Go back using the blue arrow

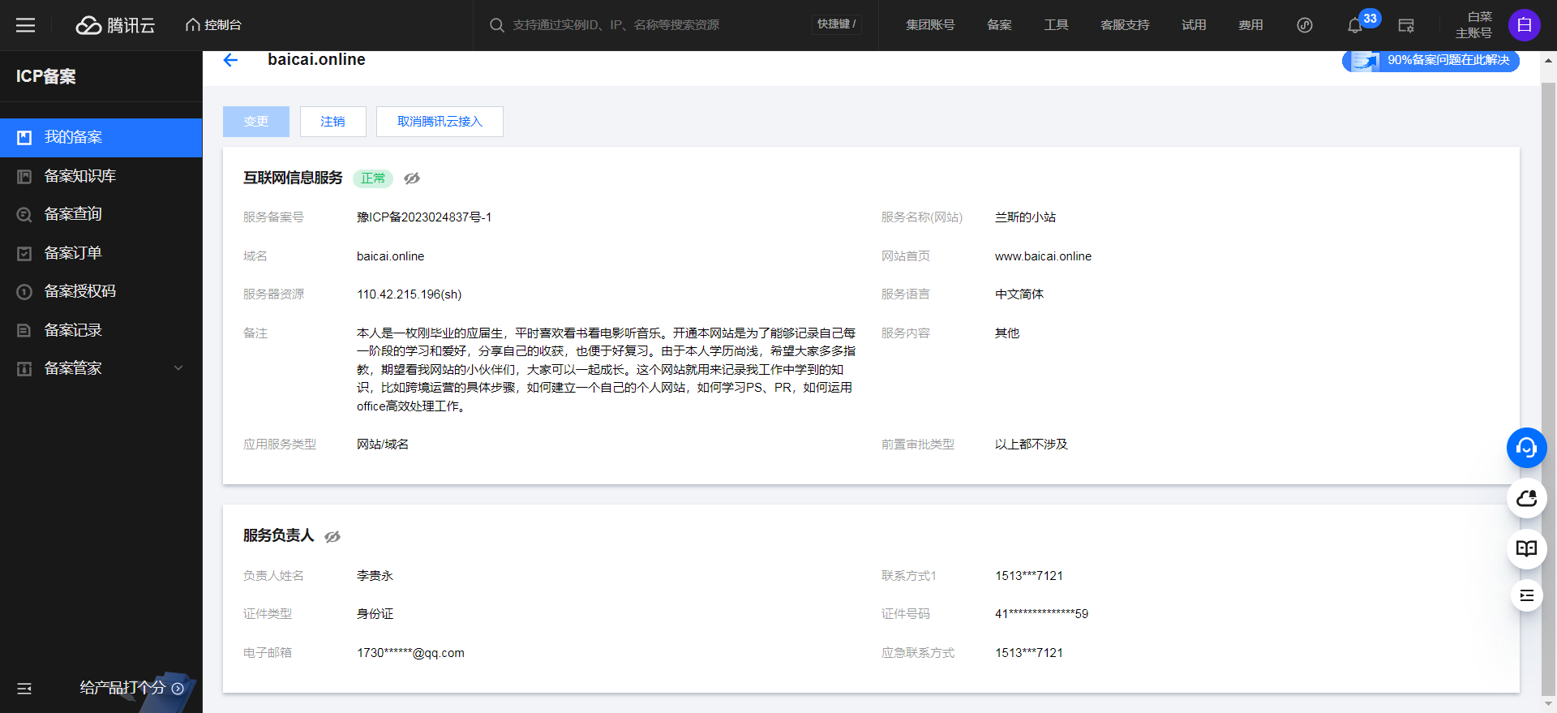coord(230,60)
